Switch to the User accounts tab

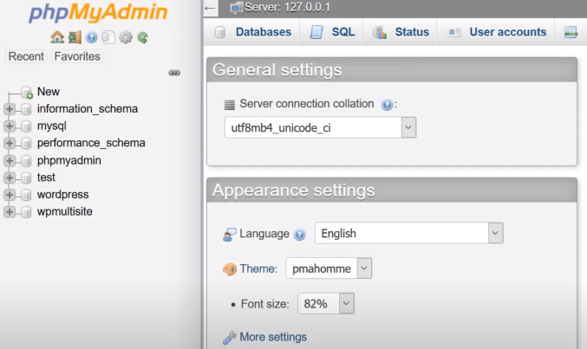pyautogui.click(x=497, y=32)
